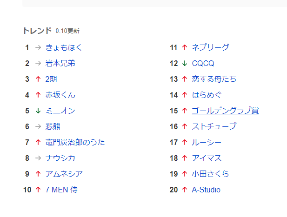
Task: Click the A-Studio trend link
Action: pos(206,190)
